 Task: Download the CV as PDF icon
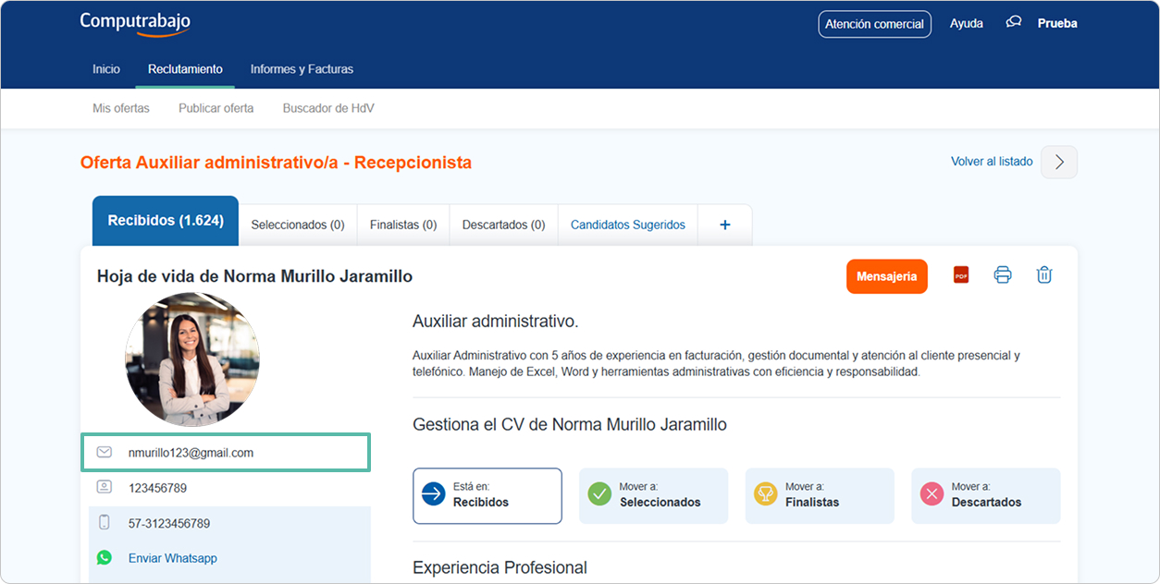point(961,275)
